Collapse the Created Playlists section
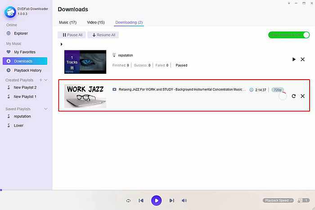 (x=46, y=80)
